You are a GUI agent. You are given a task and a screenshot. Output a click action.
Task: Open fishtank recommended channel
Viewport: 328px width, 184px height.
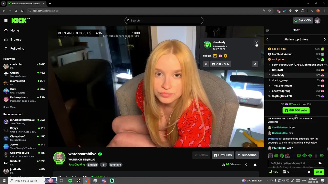click(x=24, y=163)
